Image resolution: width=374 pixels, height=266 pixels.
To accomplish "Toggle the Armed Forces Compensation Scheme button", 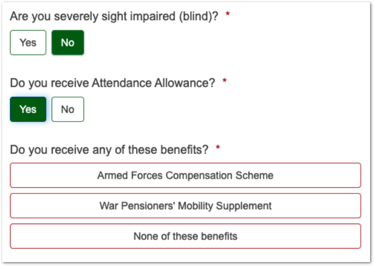I will coord(185,176).
